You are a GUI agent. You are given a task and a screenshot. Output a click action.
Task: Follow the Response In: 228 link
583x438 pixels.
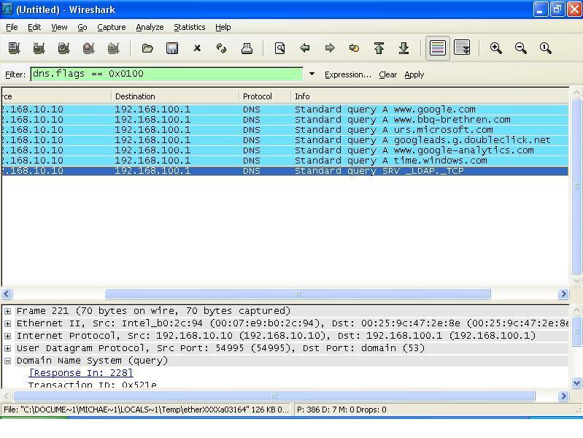(x=80, y=373)
